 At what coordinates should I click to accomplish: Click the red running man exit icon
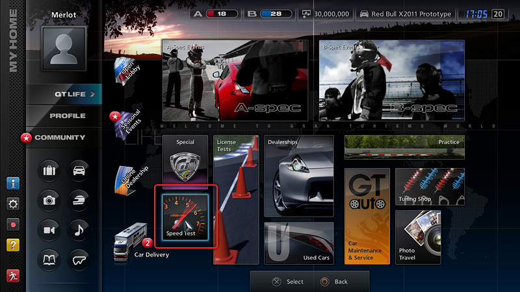13,275
